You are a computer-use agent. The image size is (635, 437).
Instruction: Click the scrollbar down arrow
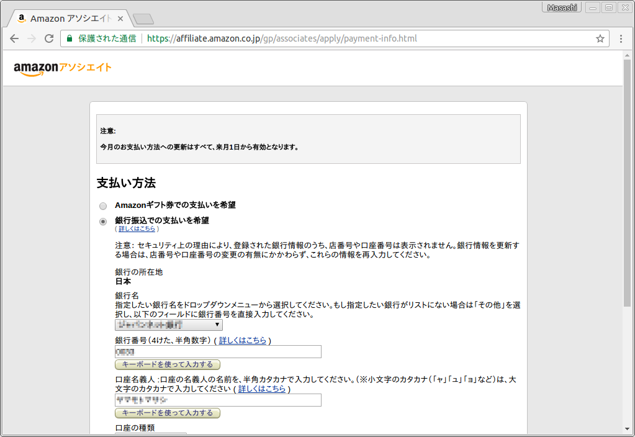[x=627, y=429]
